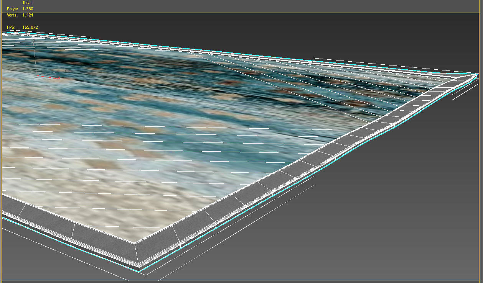
Task: Click the vertex count value 1.424
Action: 28,15
